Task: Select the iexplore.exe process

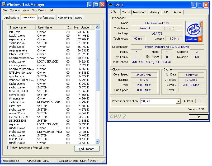Action: [x=49, y=36]
